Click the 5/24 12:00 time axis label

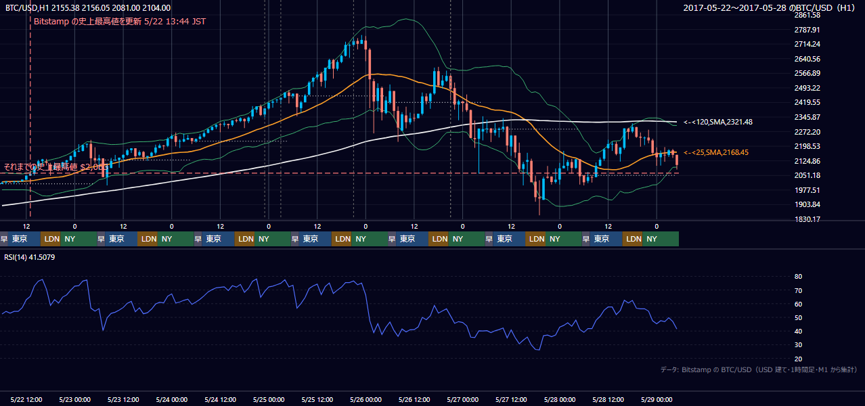pyautogui.click(x=221, y=399)
